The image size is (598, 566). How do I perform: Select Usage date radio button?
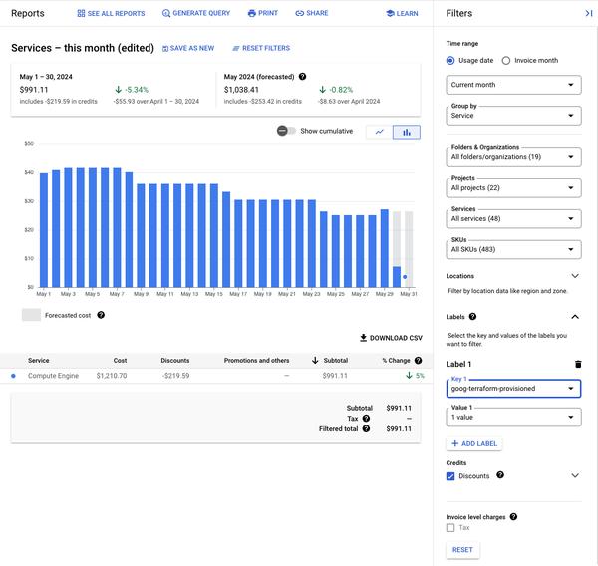coord(450,60)
